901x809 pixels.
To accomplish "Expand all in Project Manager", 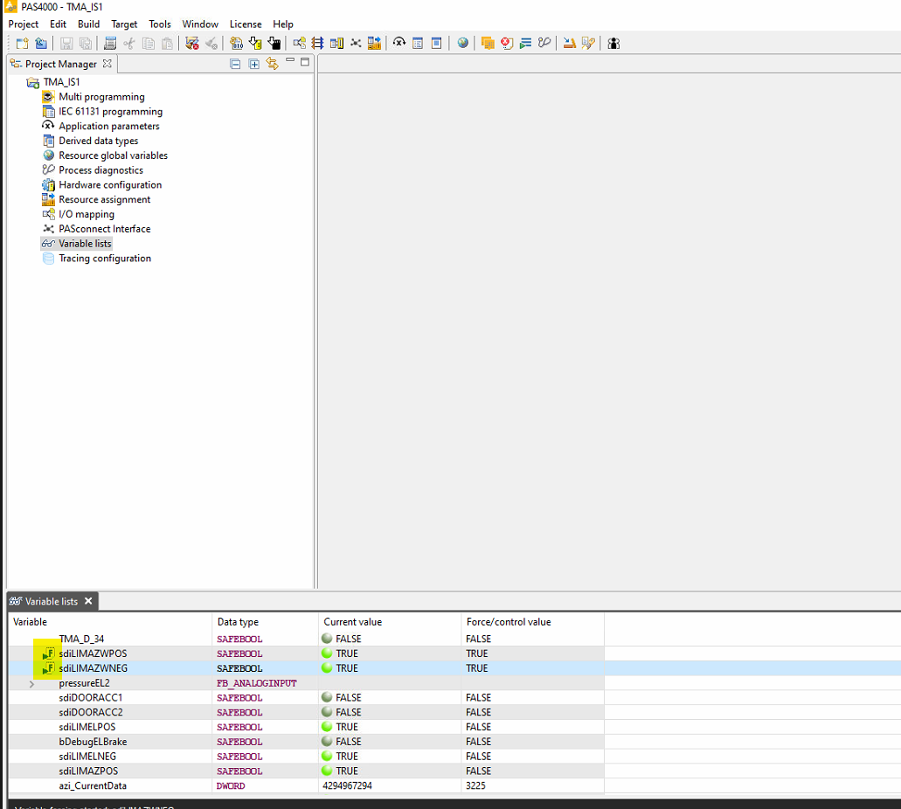I will [x=254, y=64].
